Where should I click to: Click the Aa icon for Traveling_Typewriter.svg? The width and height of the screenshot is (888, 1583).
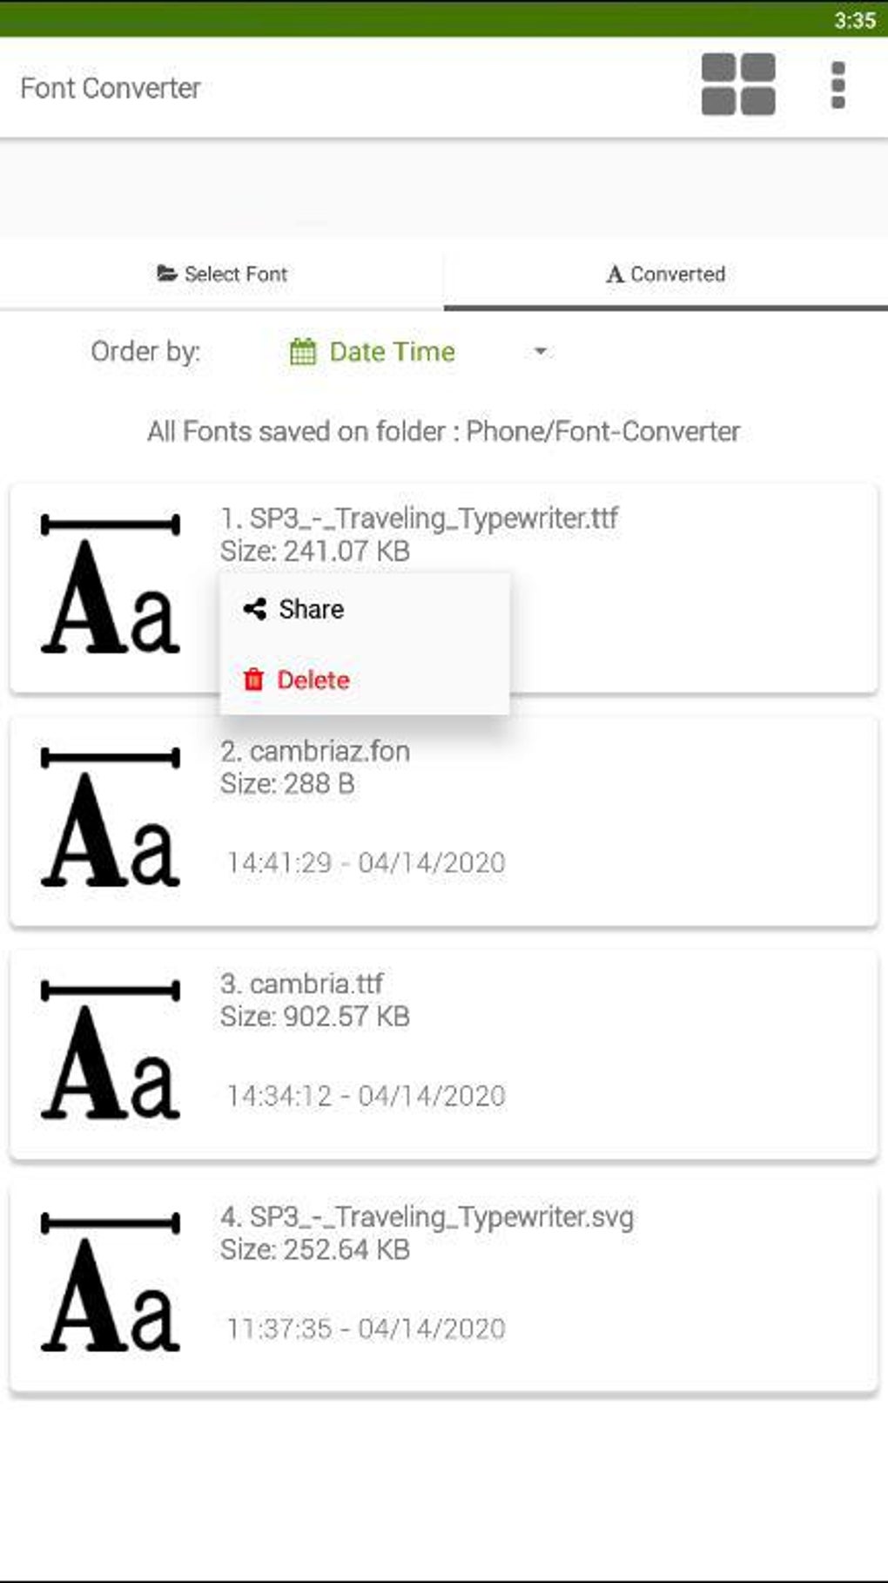(x=111, y=1283)
